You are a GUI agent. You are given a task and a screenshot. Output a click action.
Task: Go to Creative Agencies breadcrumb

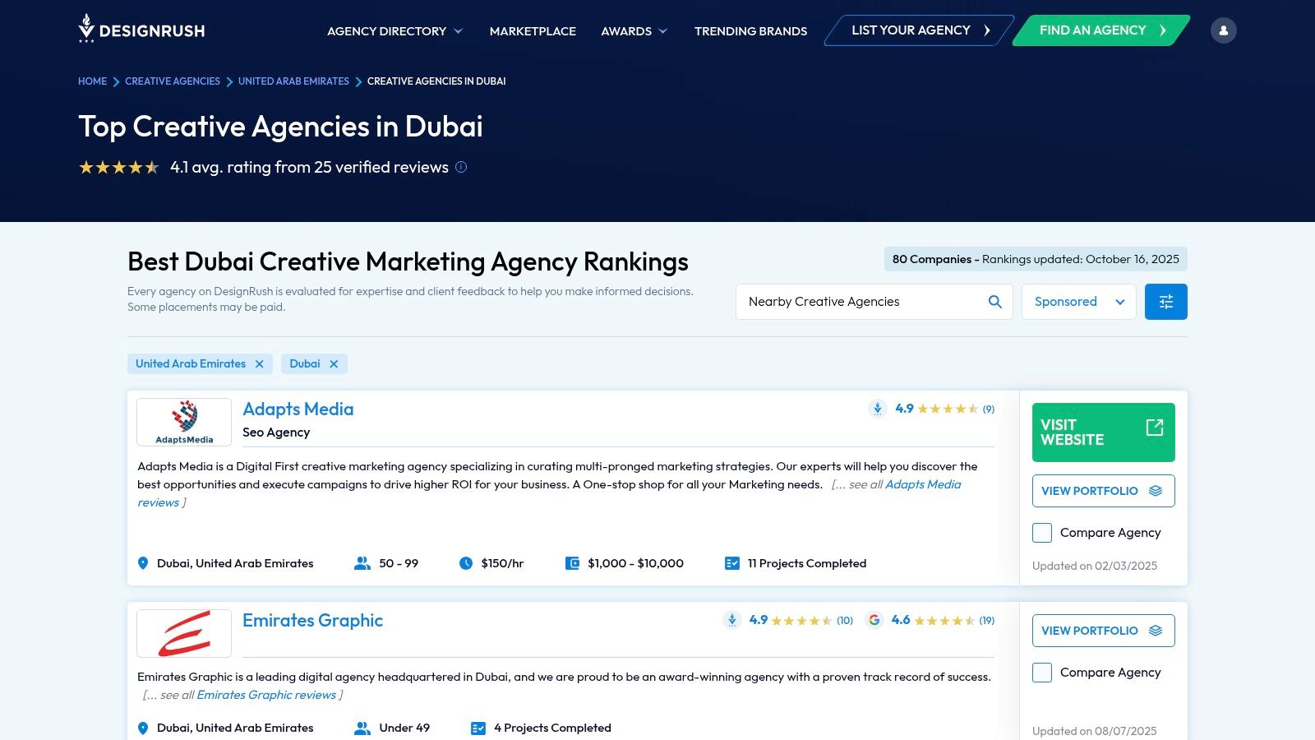(x=173, y=81)
